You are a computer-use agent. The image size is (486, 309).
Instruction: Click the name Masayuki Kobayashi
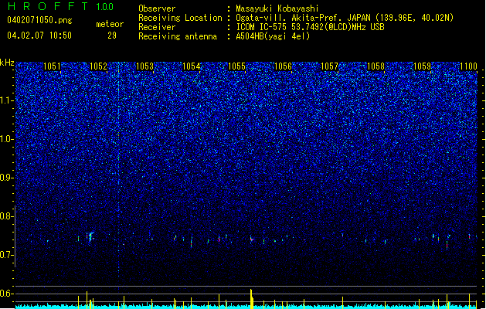277,8
